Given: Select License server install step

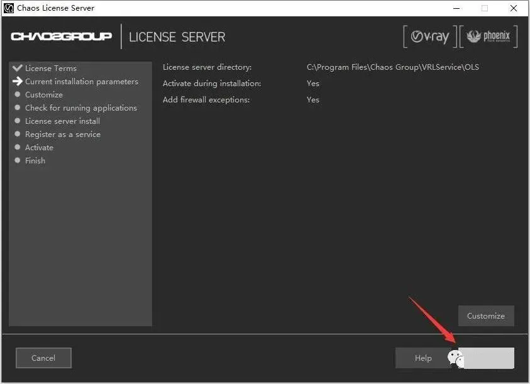Looking at the screenshot, I should 62,121.
